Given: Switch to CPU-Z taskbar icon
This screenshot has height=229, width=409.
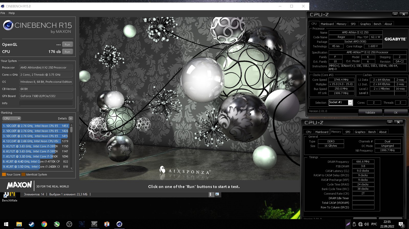Looking at the screenshot, I should [x=94, y=224].
